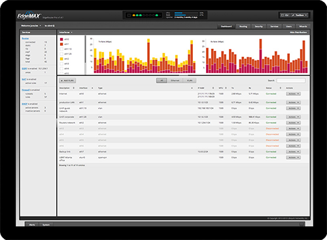The width and height of the screenshot is (327, 240).
Task: Open the OSPF link in Services
Action: [x=24, y=68]
